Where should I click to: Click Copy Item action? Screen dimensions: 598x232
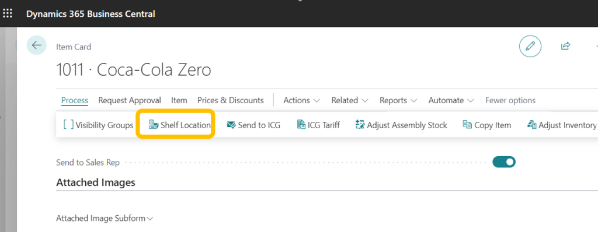[x=486, y=125]
